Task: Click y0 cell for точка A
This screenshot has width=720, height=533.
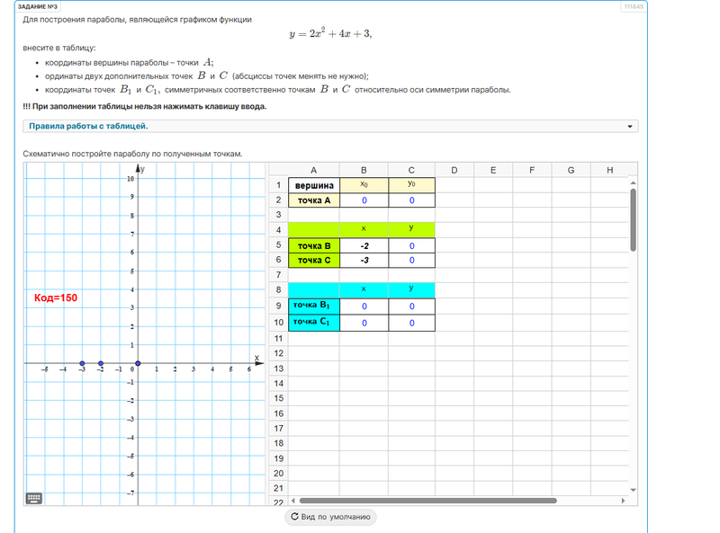Action: (x=411, y=200)
